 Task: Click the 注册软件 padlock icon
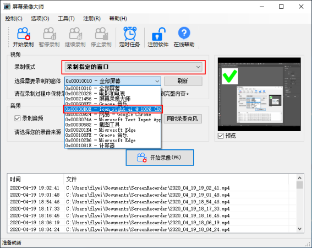[158, 34]
